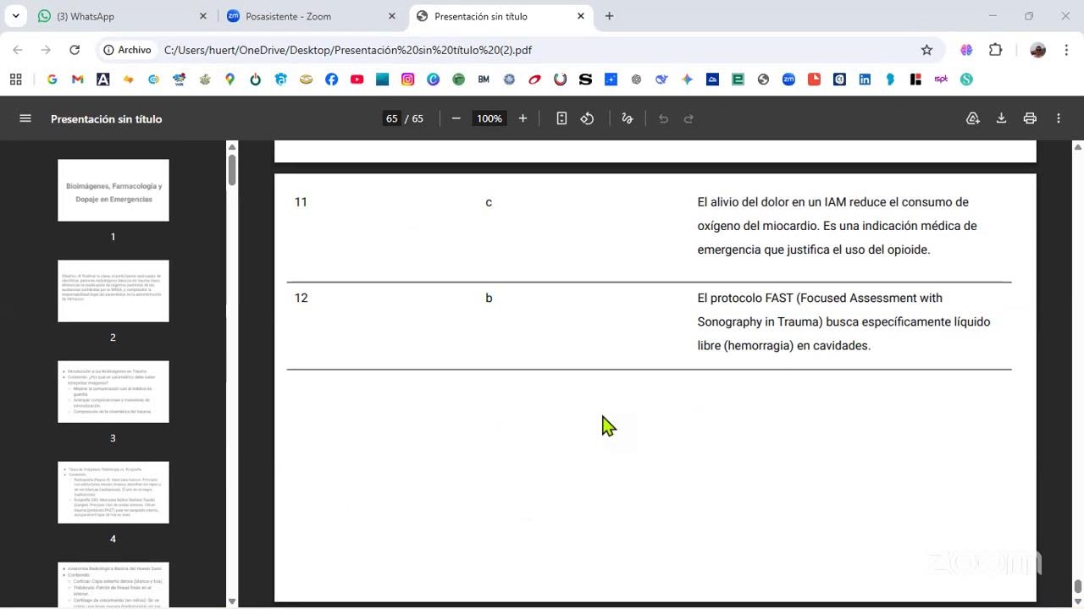The image size is (1084, 609).
Task: Save PDF to Google Drive icon
Action: [973, 118]
